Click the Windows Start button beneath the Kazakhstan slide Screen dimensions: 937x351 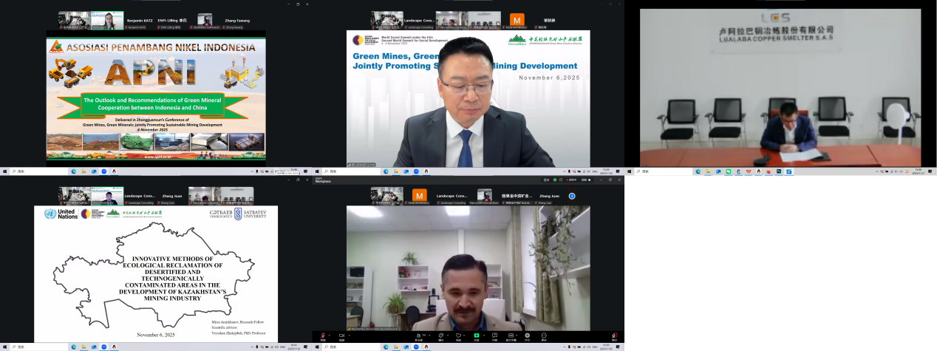[x=4, y=347]
